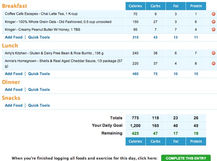The width and height of the screenshot is (217, 161).
Task: Add Food to Lunch
Action: click(14, 74)
